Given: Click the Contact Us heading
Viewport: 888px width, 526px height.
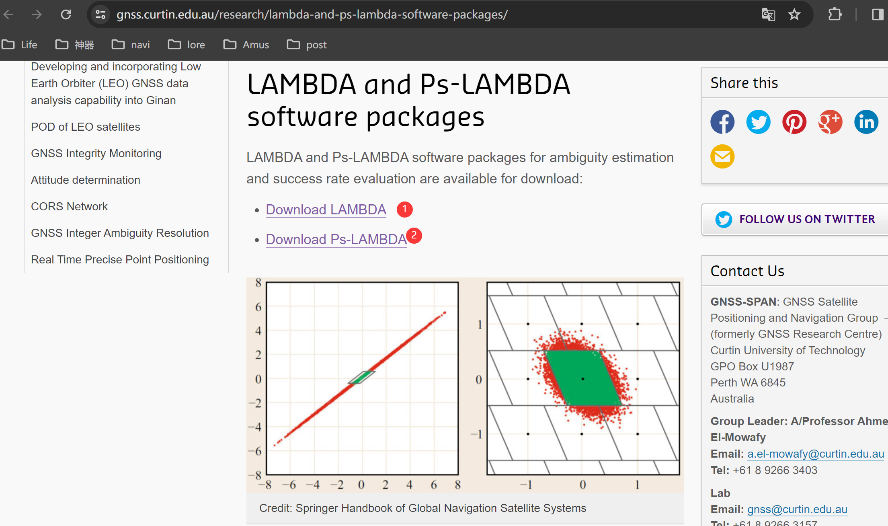Looking at the screenshot, I should point(747,271).
